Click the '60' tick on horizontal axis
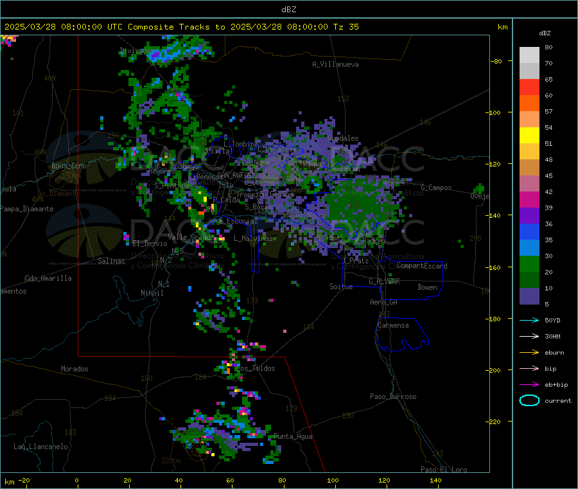 click(x=230, y=480)
